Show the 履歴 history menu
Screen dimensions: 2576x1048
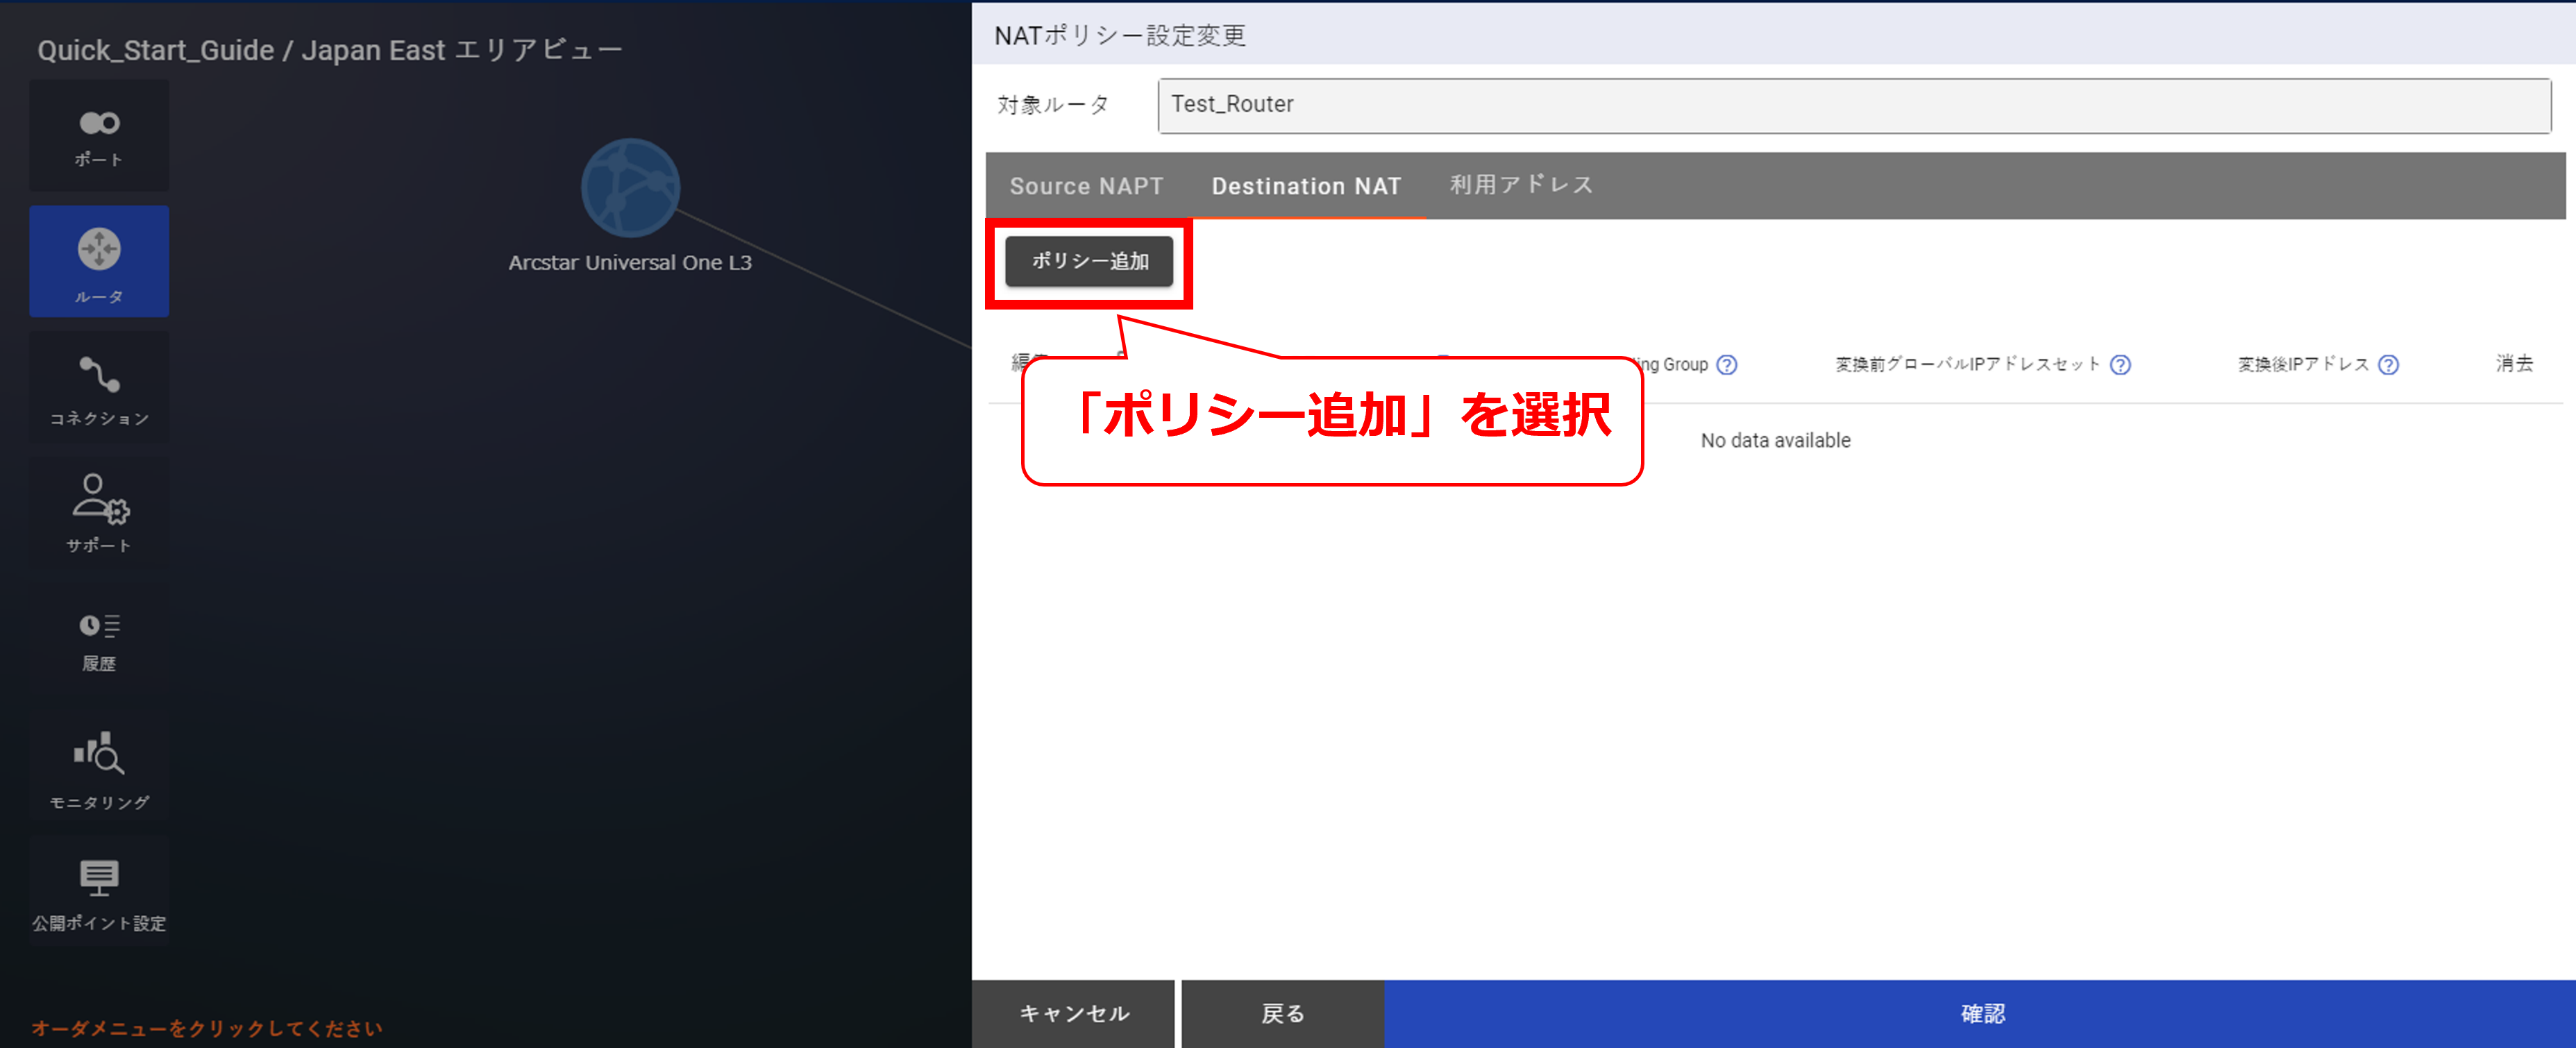click(x=99, y=640)
